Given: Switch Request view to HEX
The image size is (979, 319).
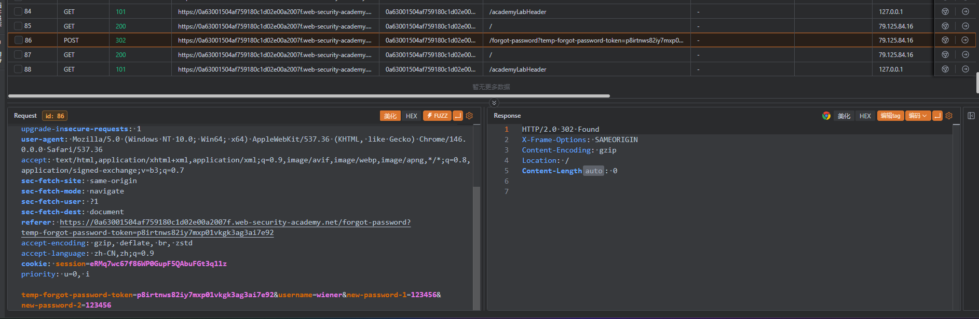Looking at the screenshot, I should 411,116.
